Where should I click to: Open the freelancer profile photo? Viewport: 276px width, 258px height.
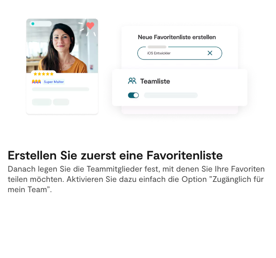coord(62,46)
